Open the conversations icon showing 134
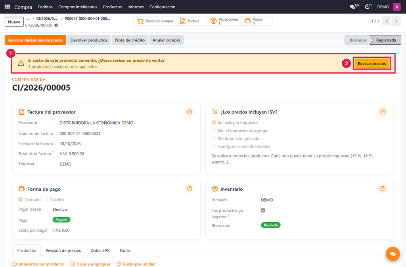 pyautogui.click(x=354, y=6)
